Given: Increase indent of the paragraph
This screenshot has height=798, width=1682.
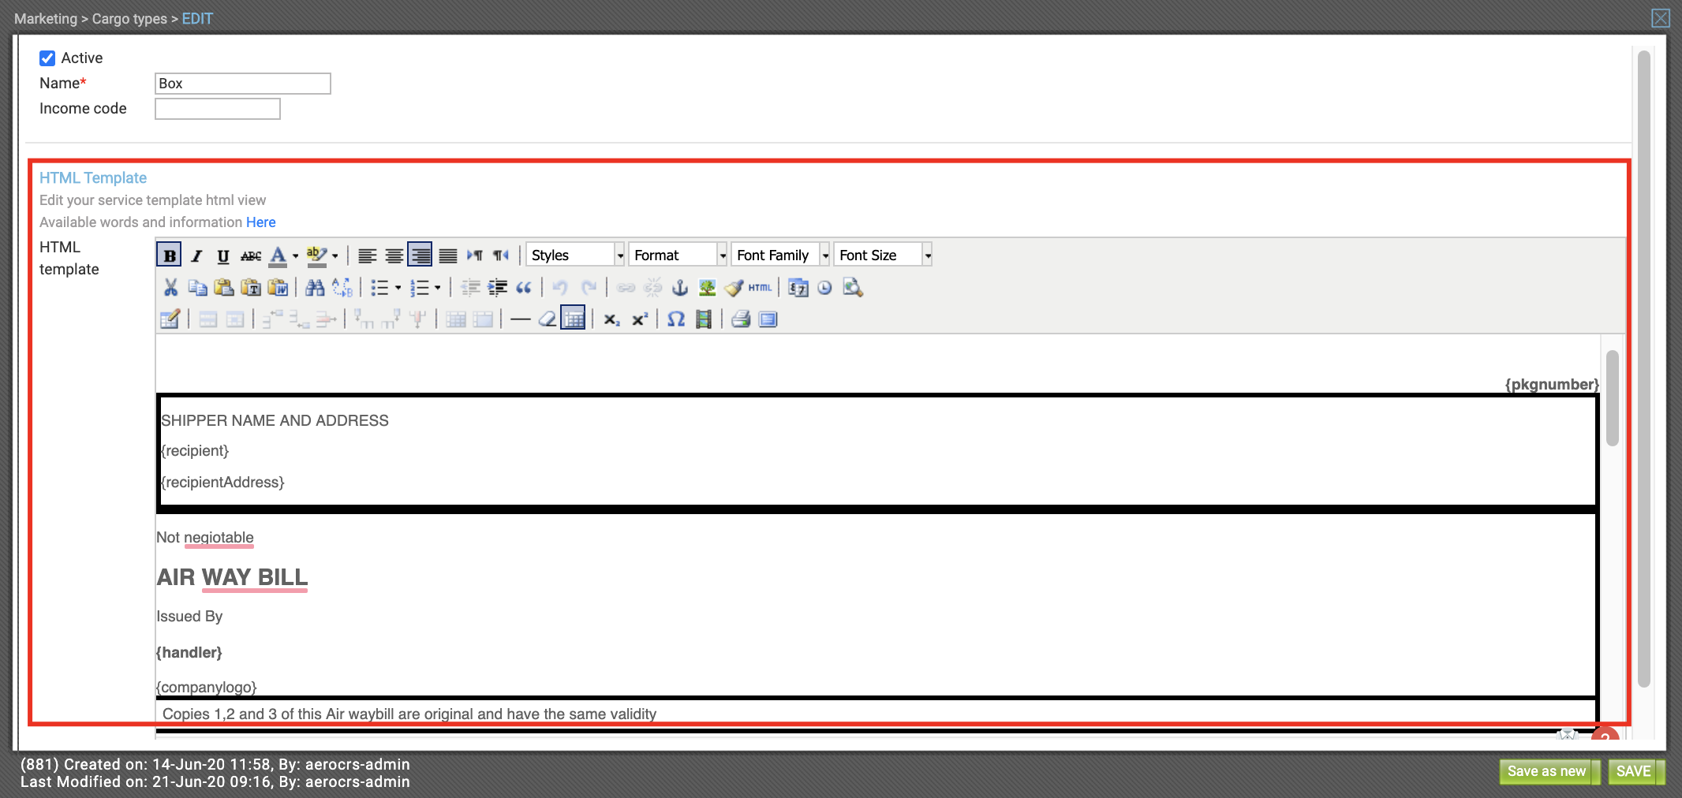Looking at the screenshot, I should [x=497, y=288].
